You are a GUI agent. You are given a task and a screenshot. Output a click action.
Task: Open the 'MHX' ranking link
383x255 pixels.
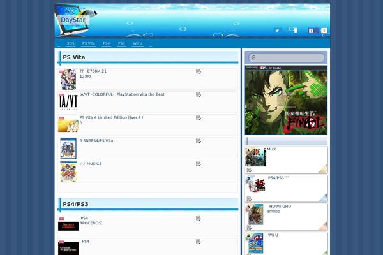pyautogui.click(x=271, y=149)
